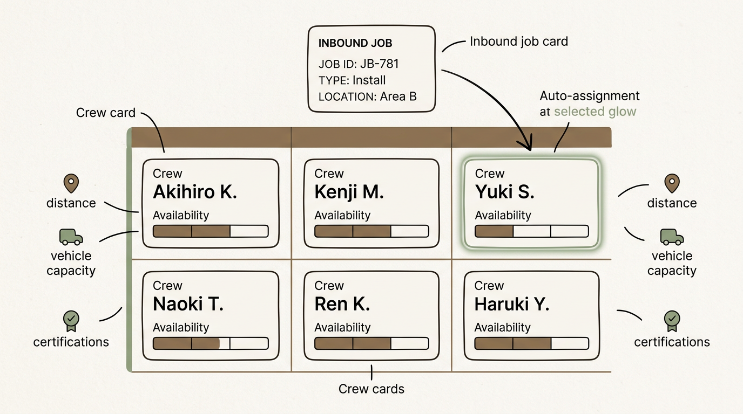The image size is (743, 414).
Task: Click Ren K.'s availability bar
Action: pyautogui.click(x=371, y=343)
